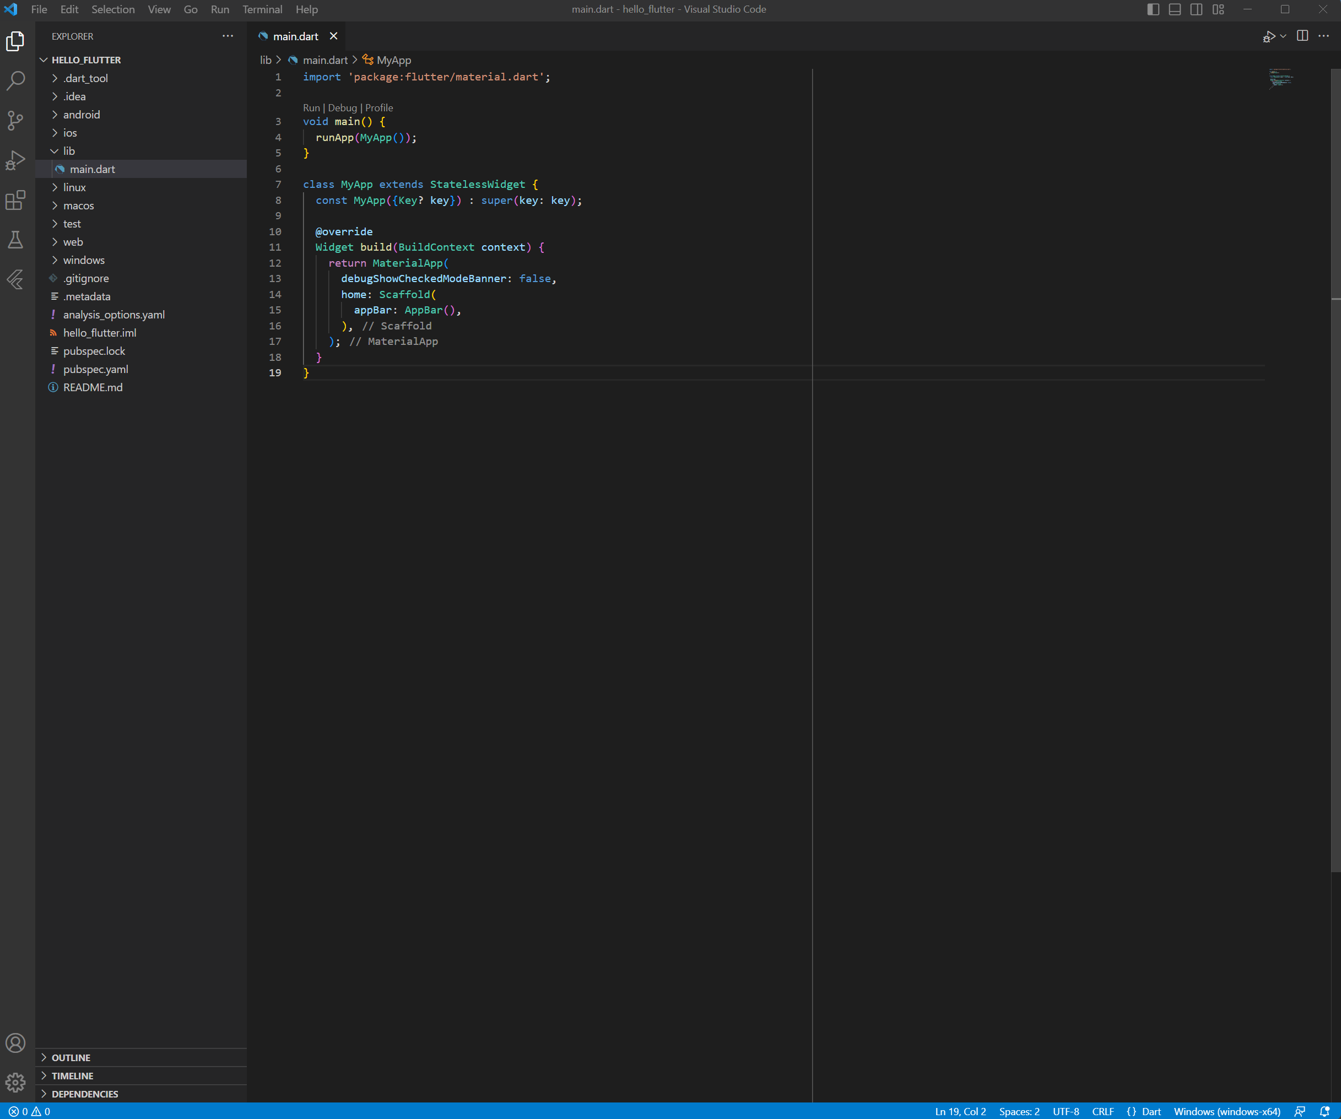Click the Run CodeLens link above main
The image size is (1341, 1119).
pyautogui.click(x=312, y=108)
